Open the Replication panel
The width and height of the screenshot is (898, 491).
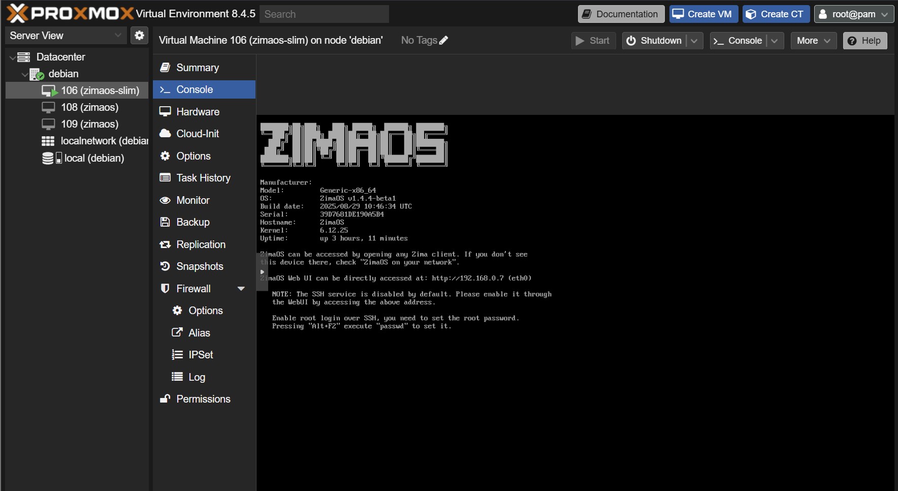point(200,244)
